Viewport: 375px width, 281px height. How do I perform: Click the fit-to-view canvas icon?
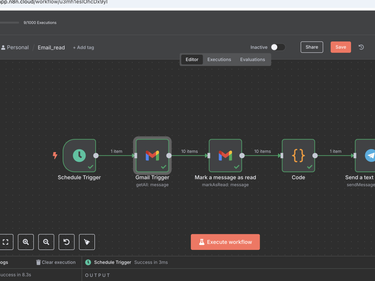[x=6, y=242]
